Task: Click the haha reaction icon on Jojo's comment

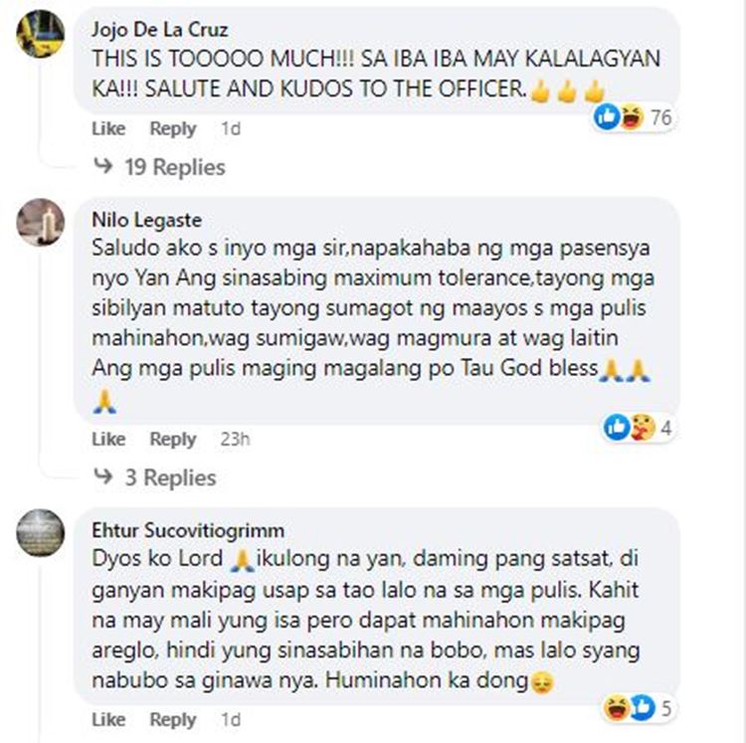Action: coord(631,117)
